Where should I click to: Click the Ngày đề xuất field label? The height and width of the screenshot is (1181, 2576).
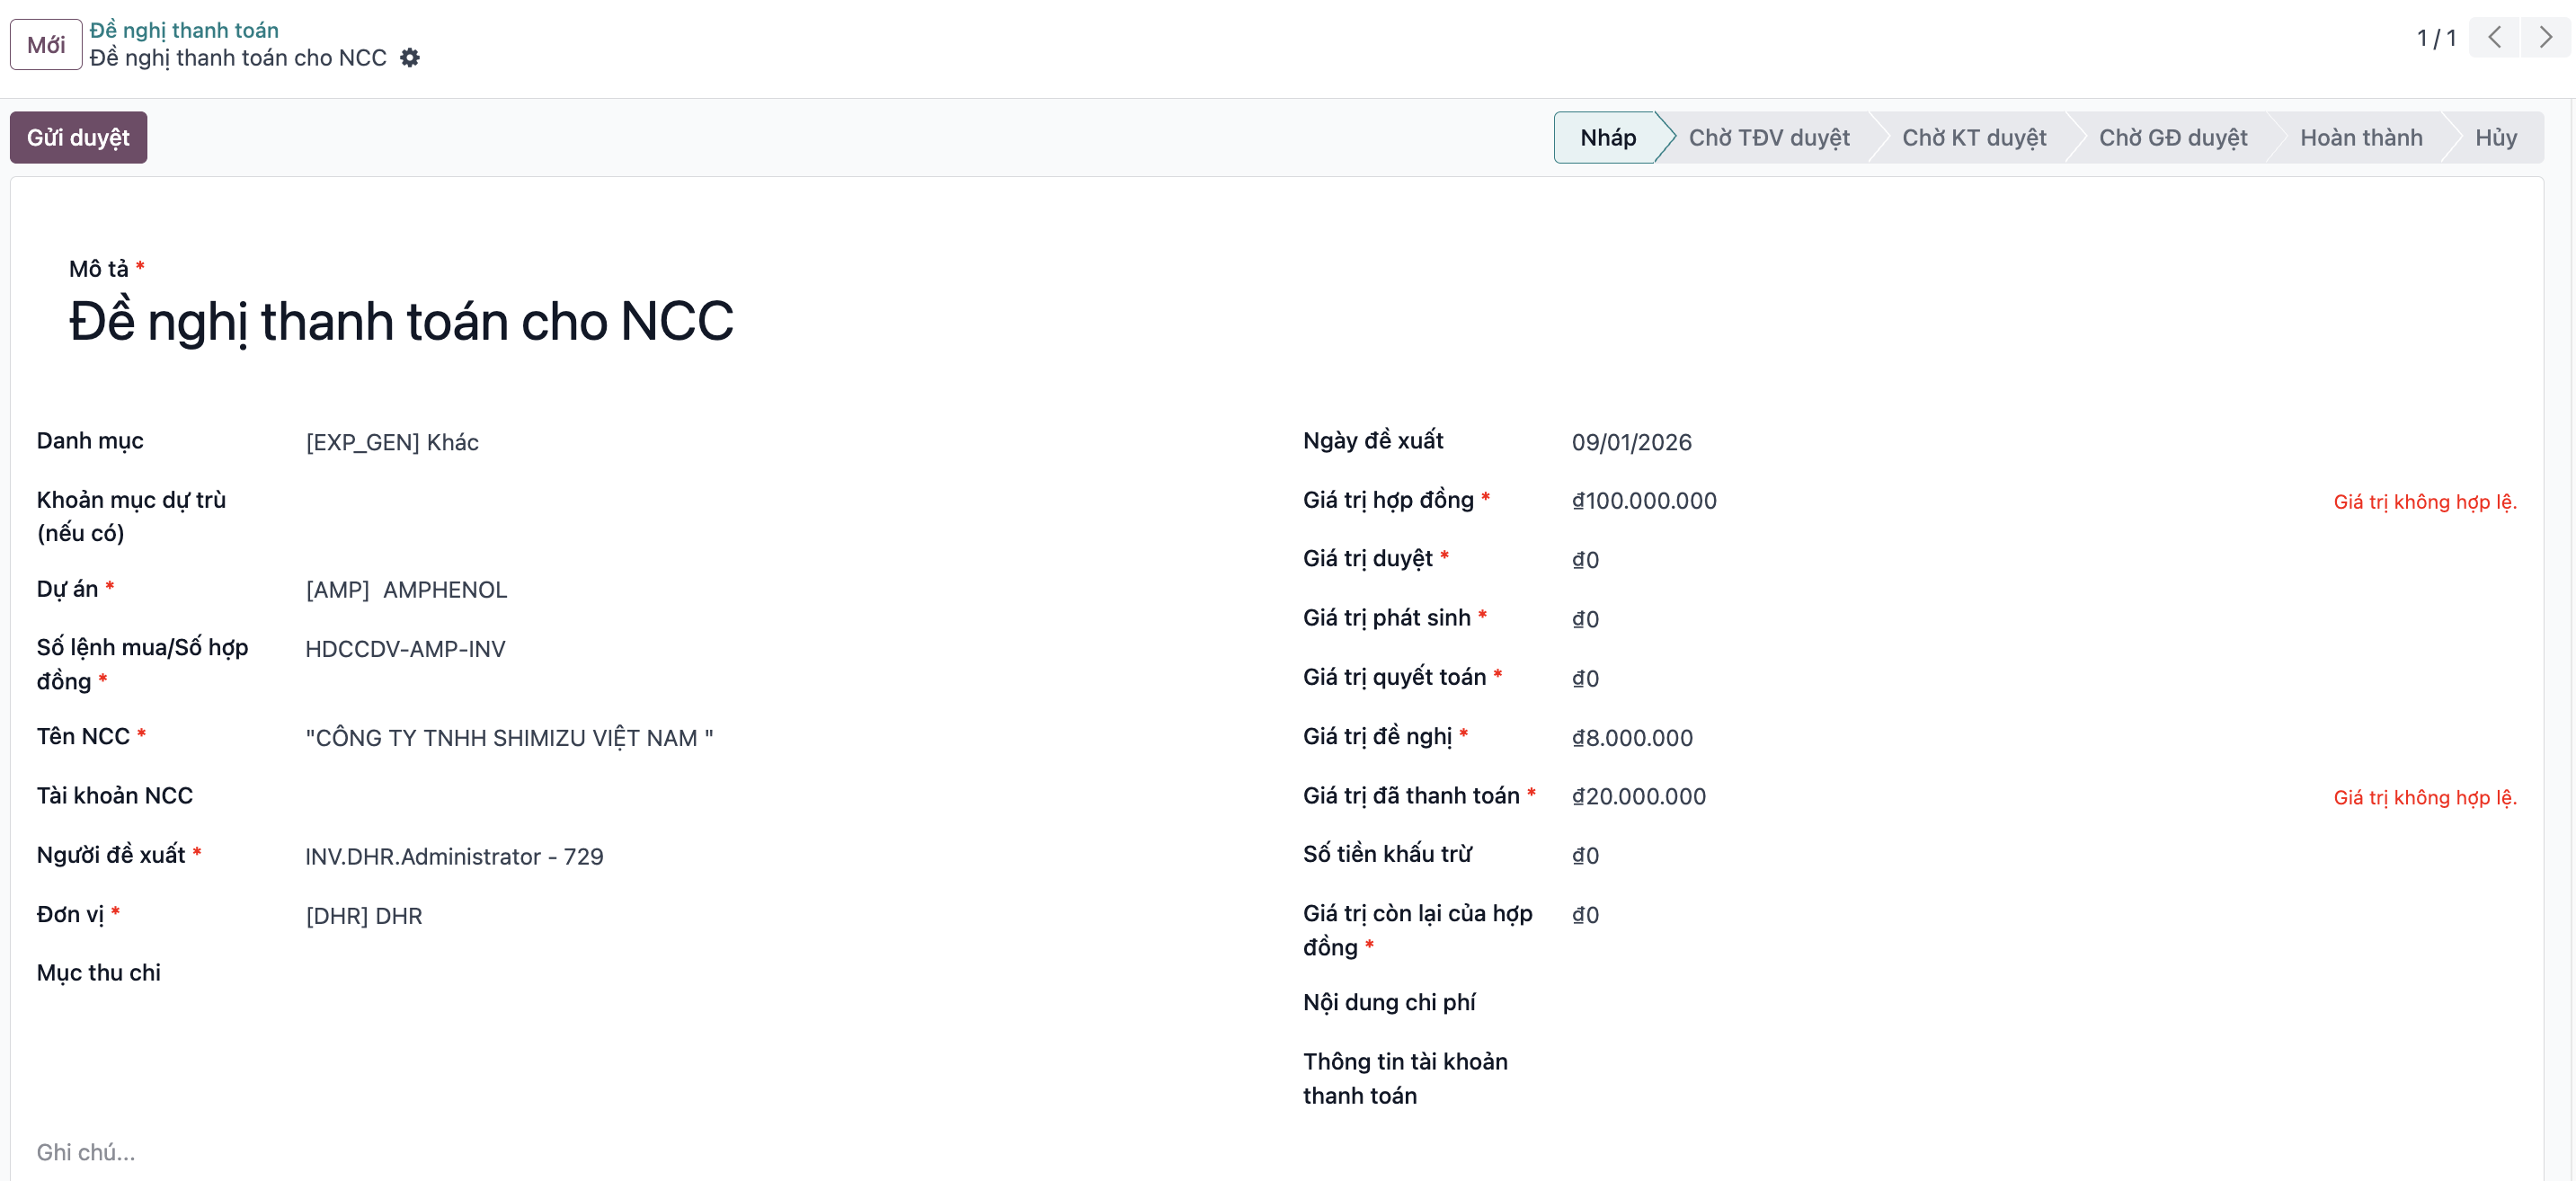click(x=1372, y=441)
